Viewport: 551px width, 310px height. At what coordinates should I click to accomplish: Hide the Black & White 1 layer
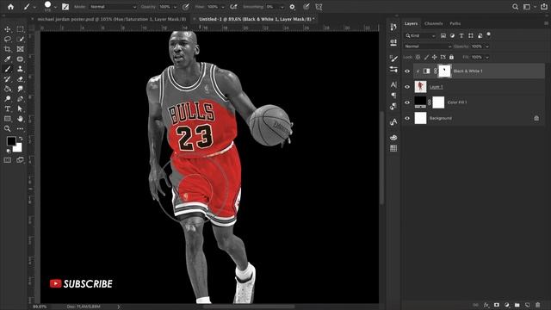(x=407, y=71)
